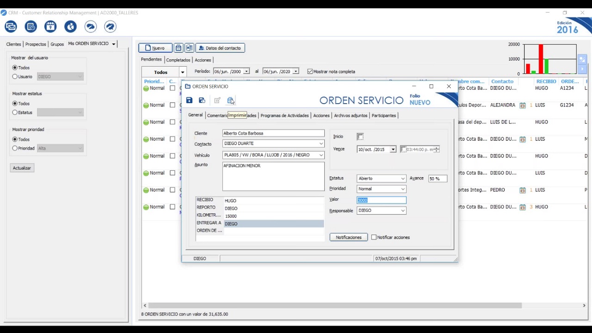Click the horizontal scrollbar below the orders list
This screenshot has height=333, width=592.
click(333, 305)
